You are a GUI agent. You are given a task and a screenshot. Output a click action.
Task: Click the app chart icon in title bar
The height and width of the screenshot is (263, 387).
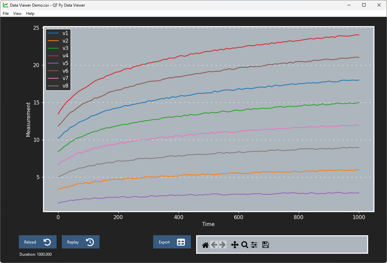[x=5, y=5]
